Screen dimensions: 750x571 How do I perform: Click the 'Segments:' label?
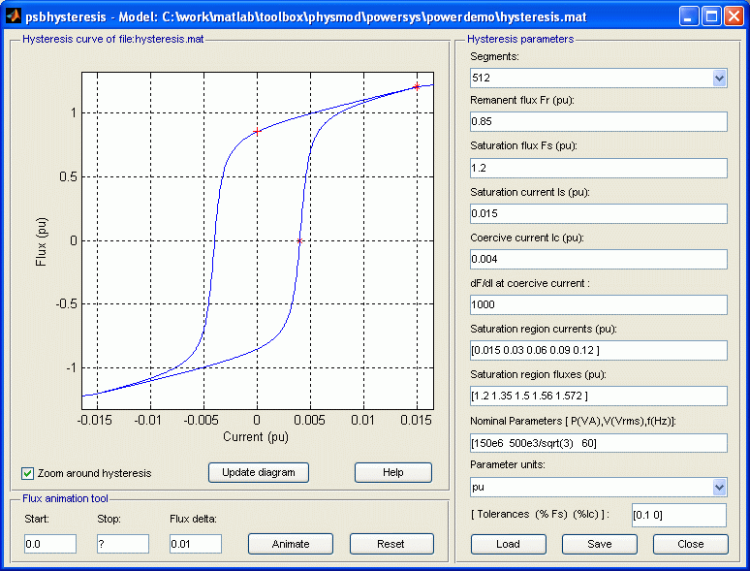tap(494, 56)
